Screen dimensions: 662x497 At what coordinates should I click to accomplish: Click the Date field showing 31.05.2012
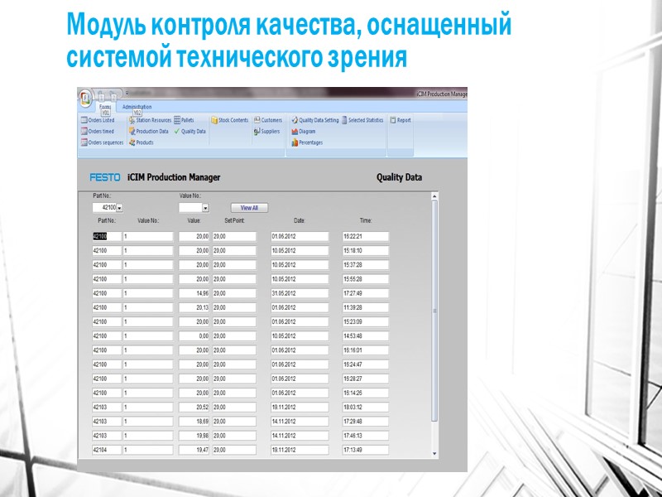(300, 293)
